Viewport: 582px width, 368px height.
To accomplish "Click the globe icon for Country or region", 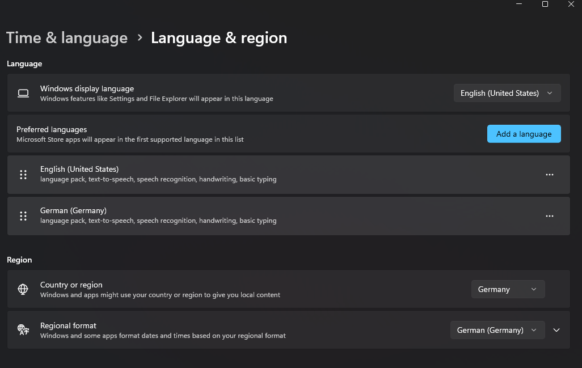I will (x=23, y=289).
